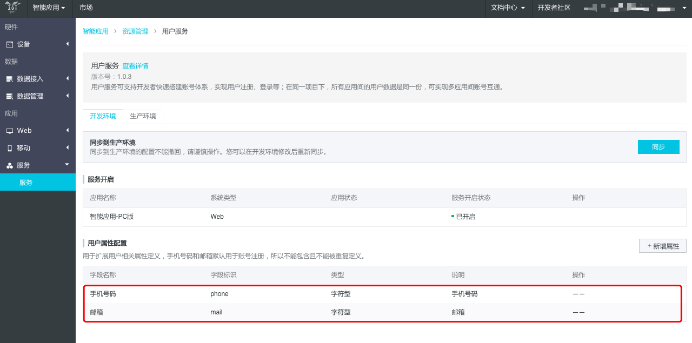Switch to the 生产环境 tab
This screenshot has width=692, height=343.
point(143,116)
